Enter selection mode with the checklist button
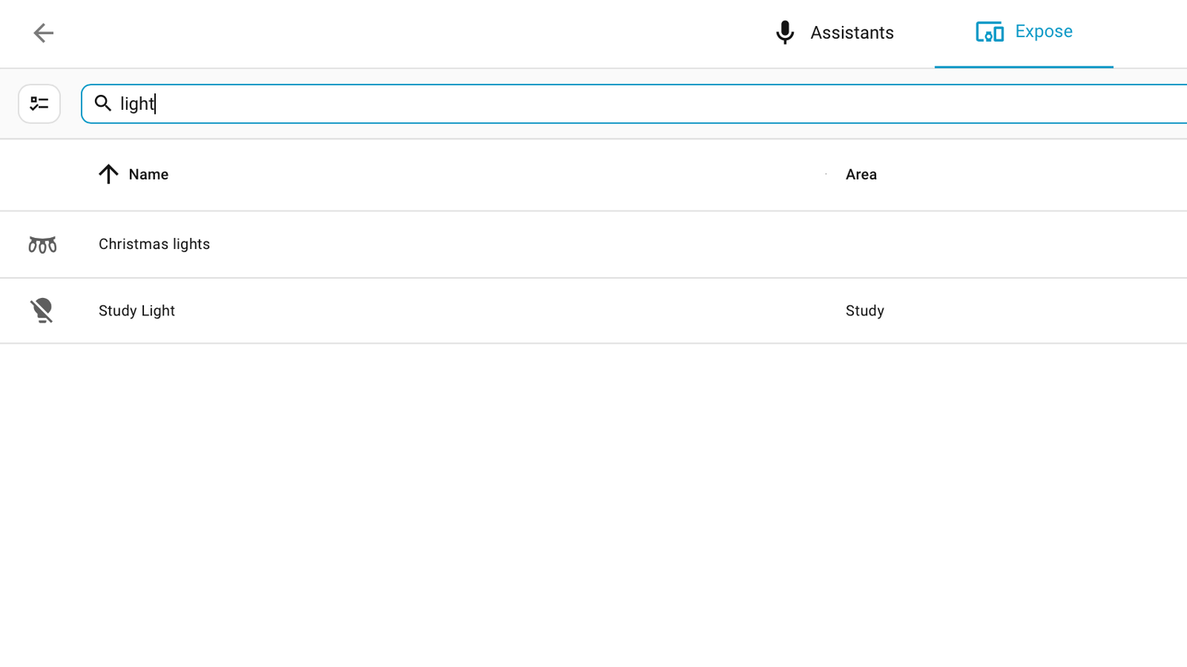1187x667 pixels. pos(40,104)
